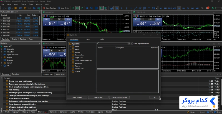Select the text label T tool
222x114 pixels.
pos(149,8)
